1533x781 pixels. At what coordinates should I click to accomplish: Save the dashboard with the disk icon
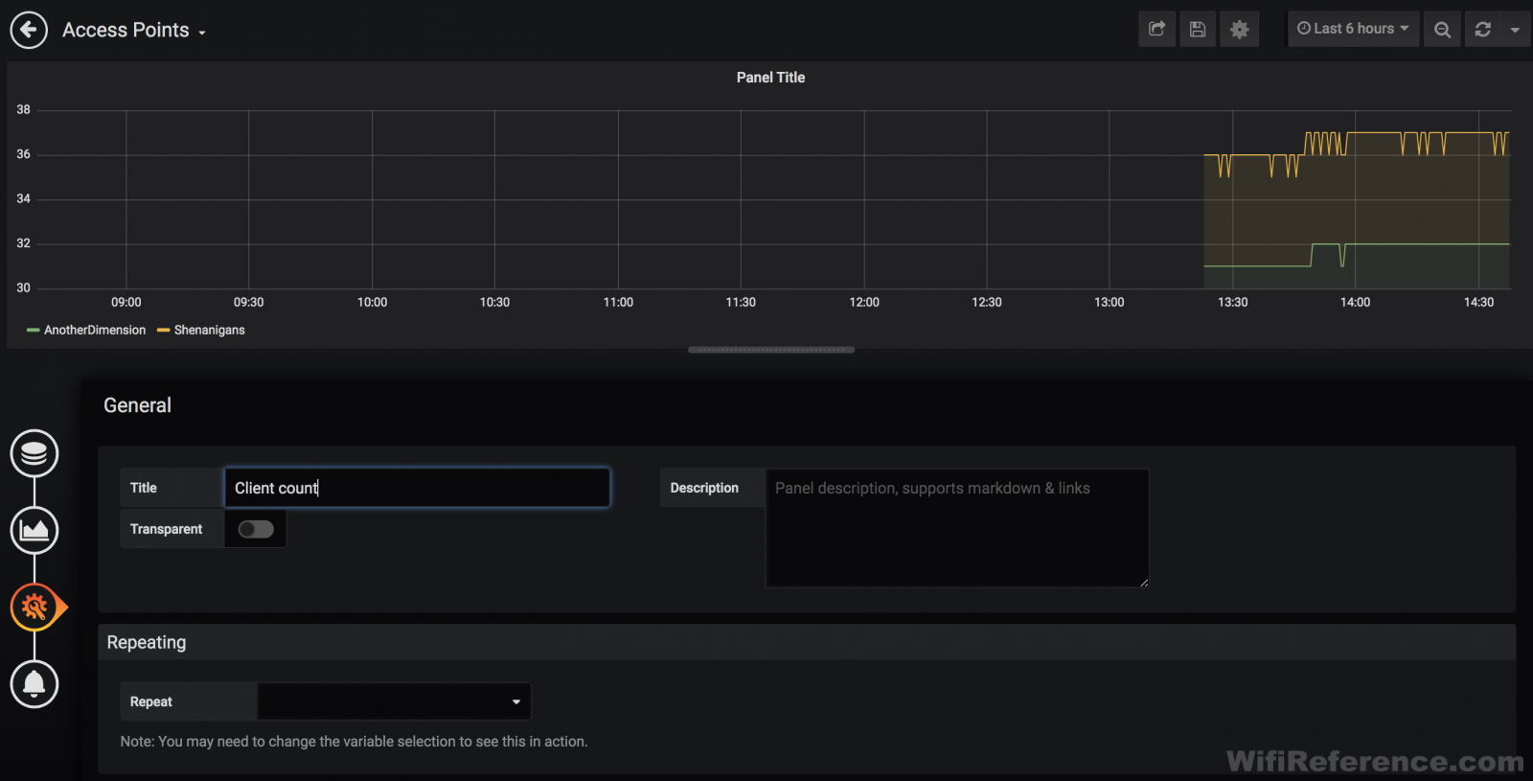pos(1198,29)
